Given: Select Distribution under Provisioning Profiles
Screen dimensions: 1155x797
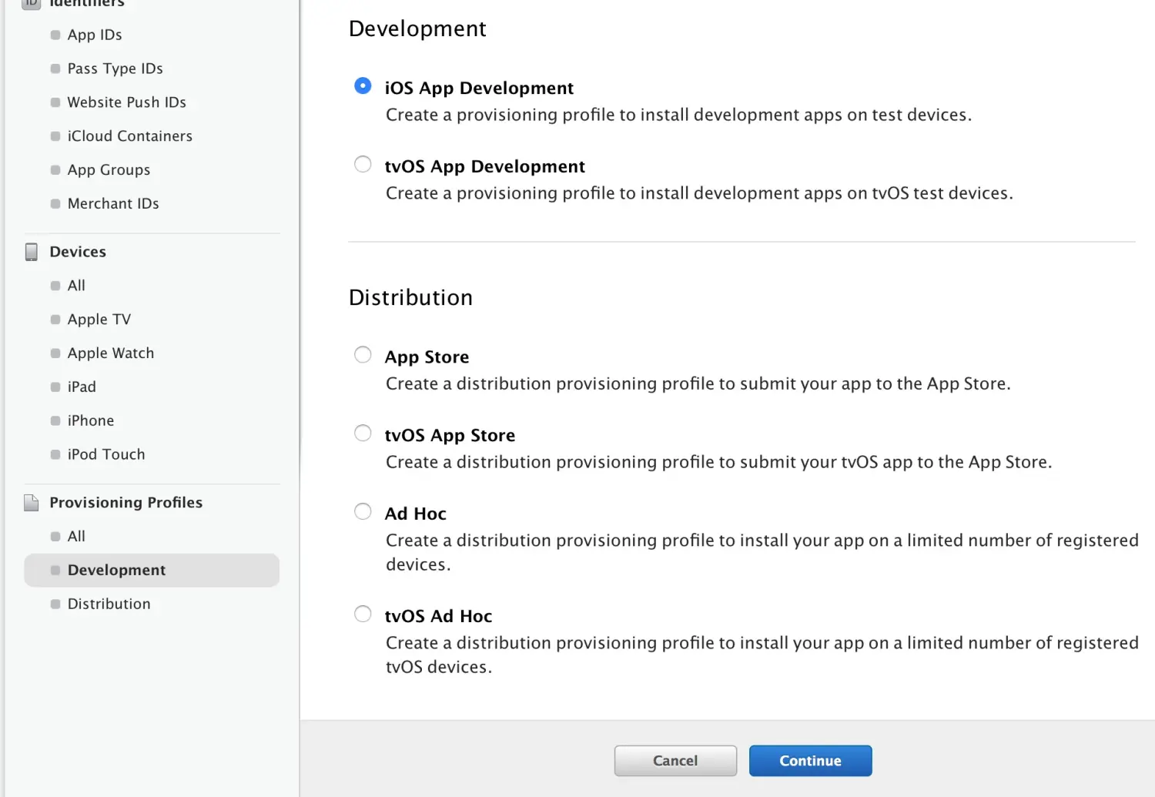Looking at the screenshot, I should (x=109, y=604).
